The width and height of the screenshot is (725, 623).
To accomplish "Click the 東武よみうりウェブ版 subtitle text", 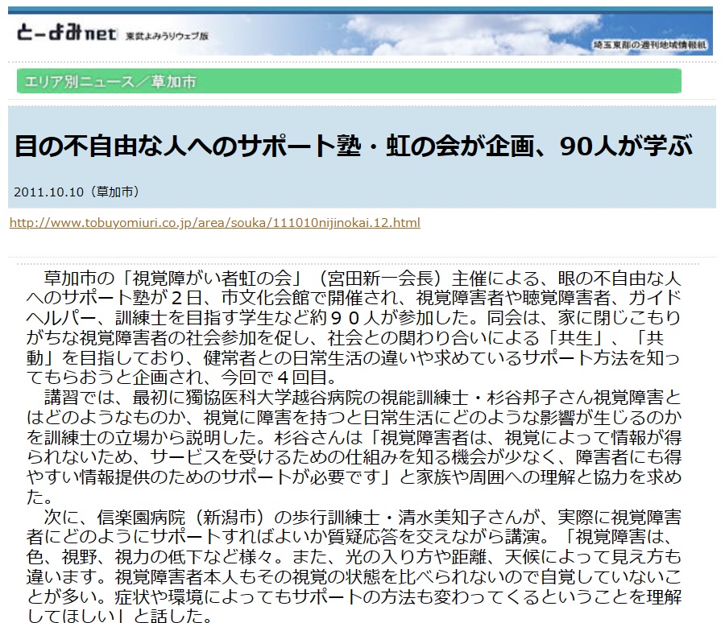I will (x=168, y=36).
